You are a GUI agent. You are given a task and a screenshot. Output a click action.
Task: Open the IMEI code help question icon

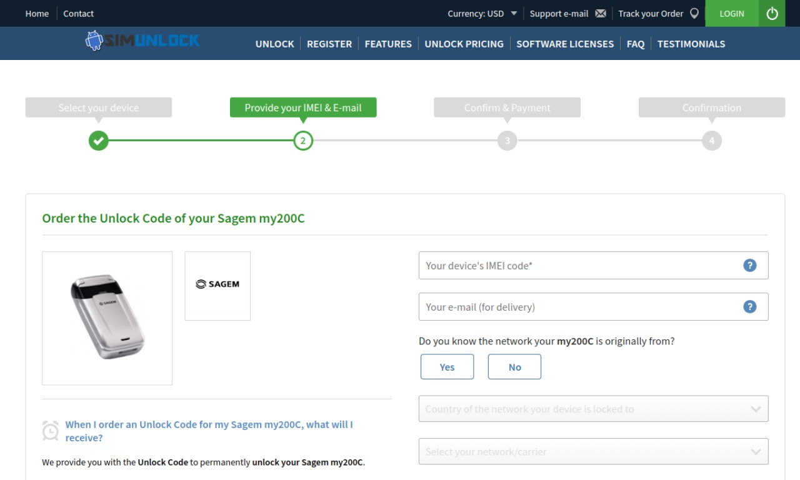pyautogui.click(x=750, y=265)
